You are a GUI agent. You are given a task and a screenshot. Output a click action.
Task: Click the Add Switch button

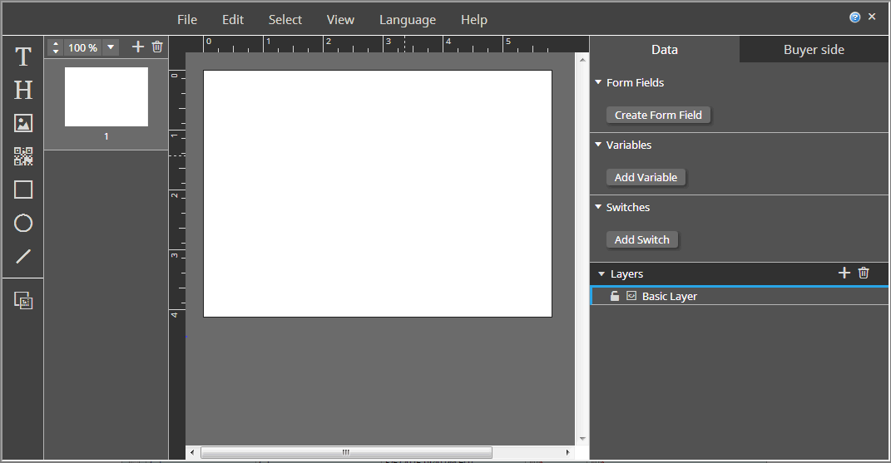641,239
